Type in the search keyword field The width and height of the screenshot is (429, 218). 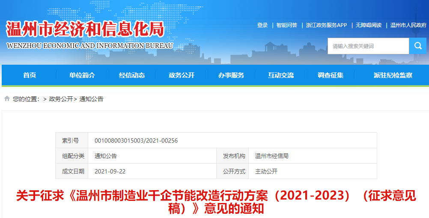[368, 46]
